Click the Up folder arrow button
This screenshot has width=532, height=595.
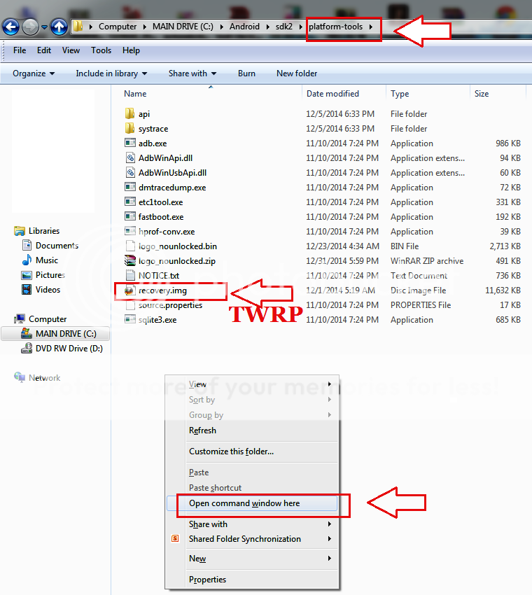pos(59,27)
